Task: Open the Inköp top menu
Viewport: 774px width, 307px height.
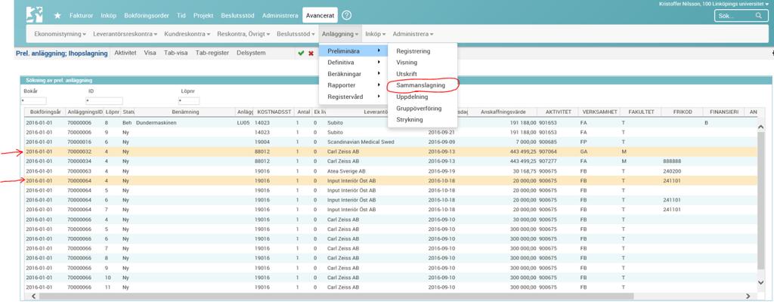Action: coord(109,15)
